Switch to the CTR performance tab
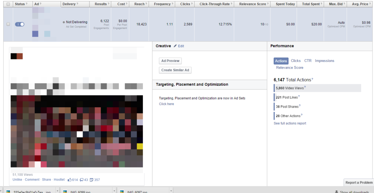The height and width of the screenshot is (193, 374). (308, 61)
